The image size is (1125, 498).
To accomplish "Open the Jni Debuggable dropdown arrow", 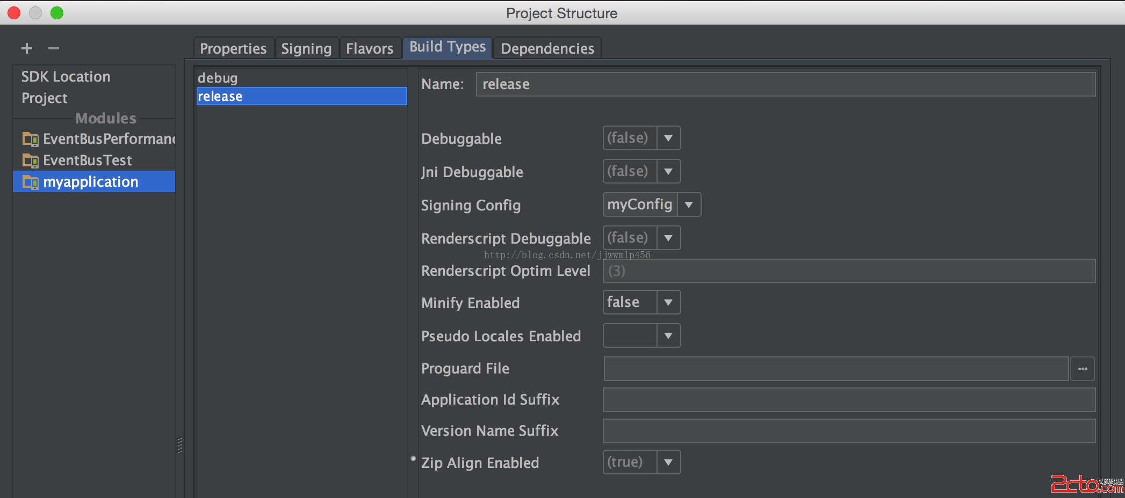I will coord(668,172).
